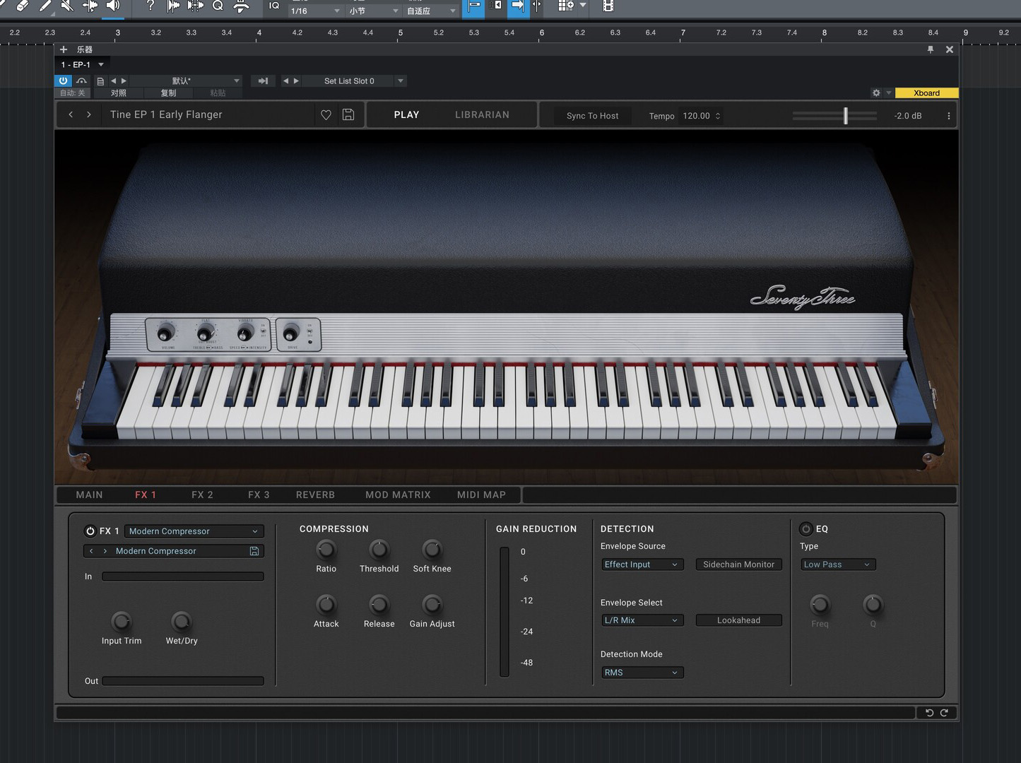Open the L/R Mix envelope select dropdown

pos(642,620)
